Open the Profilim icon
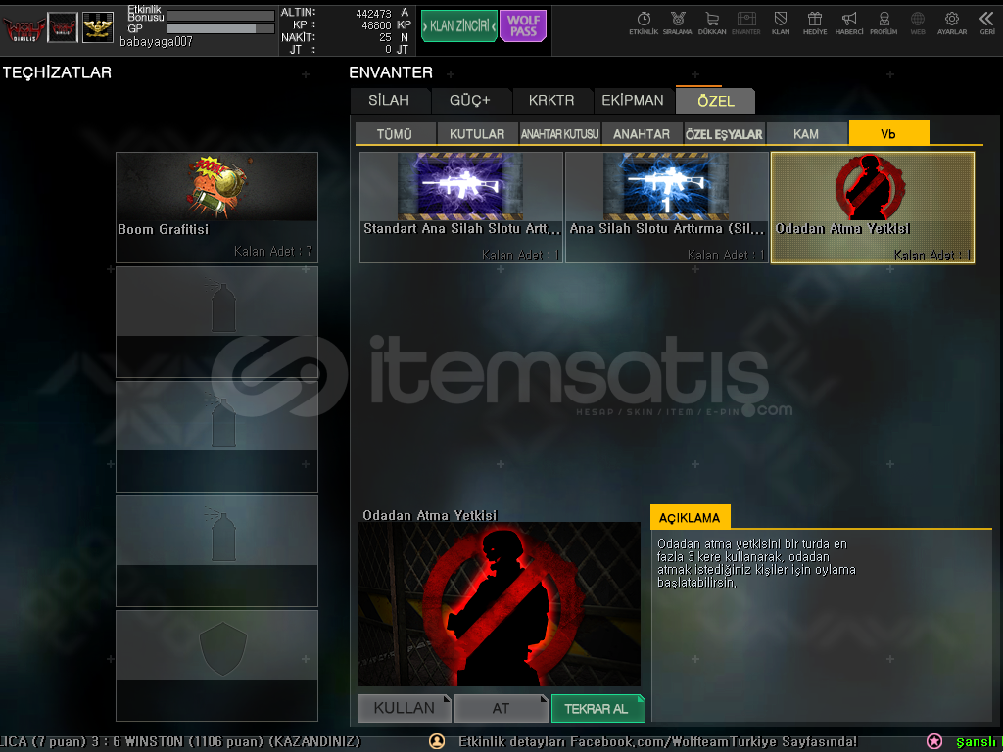 click(x=884, y=23)
